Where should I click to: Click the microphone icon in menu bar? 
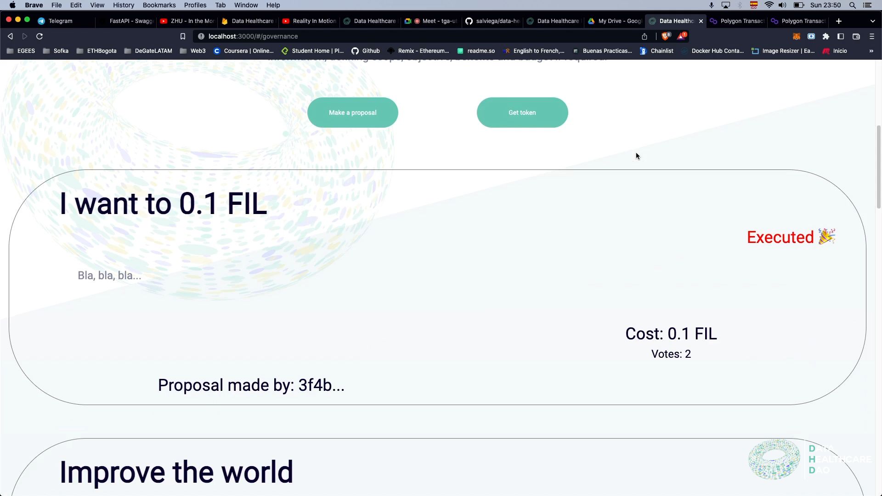[712, 5]
